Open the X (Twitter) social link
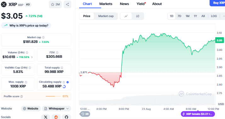The height and width of the screenshot is (119, 225). (46, 117)
